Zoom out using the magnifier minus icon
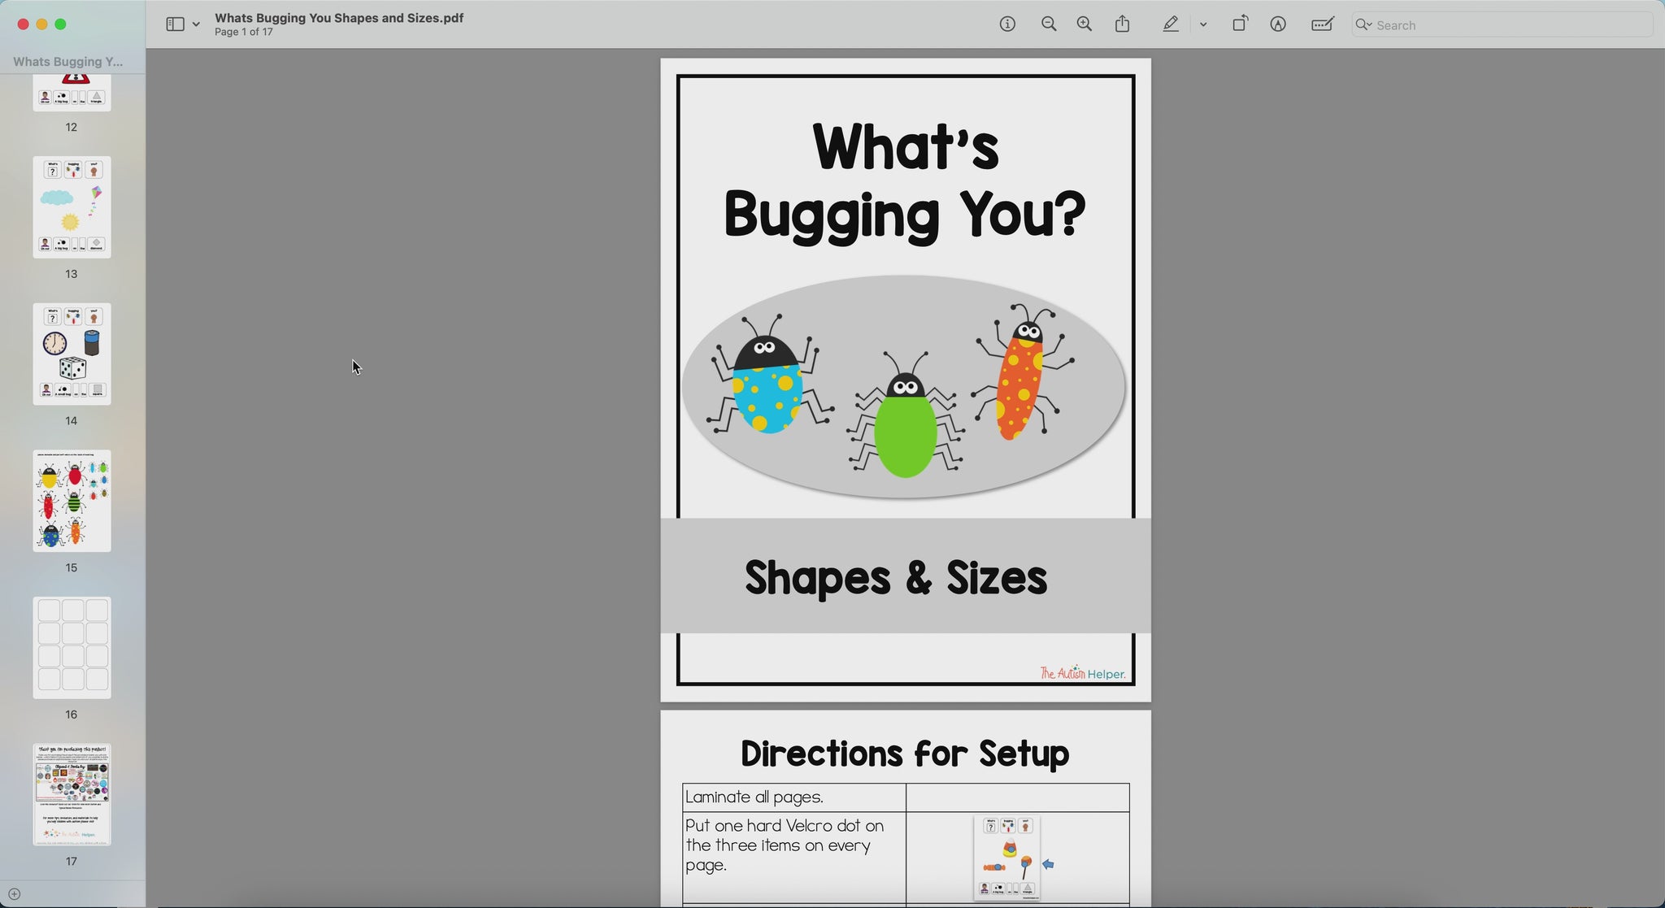 tap(1049, 24)
